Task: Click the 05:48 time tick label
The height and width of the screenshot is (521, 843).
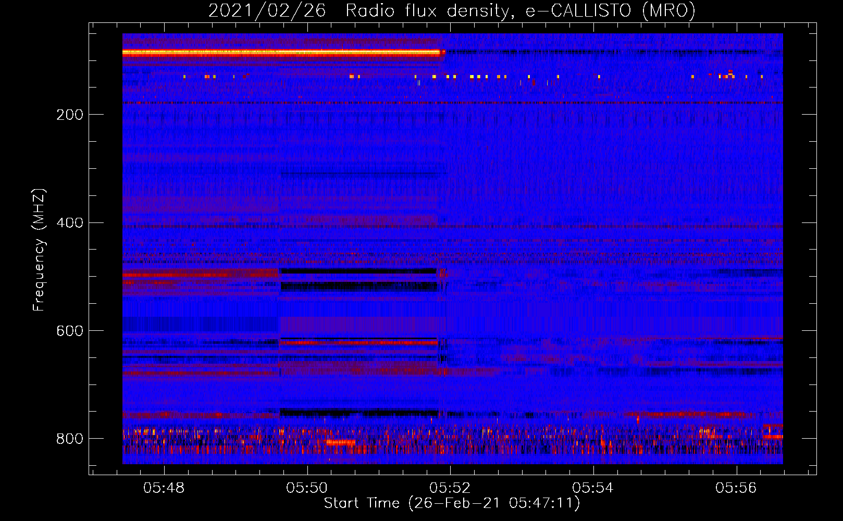Action: 164,488
